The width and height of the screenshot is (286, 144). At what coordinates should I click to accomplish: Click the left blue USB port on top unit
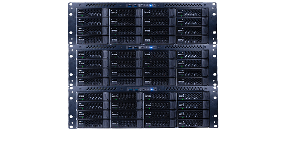point(129,6)
